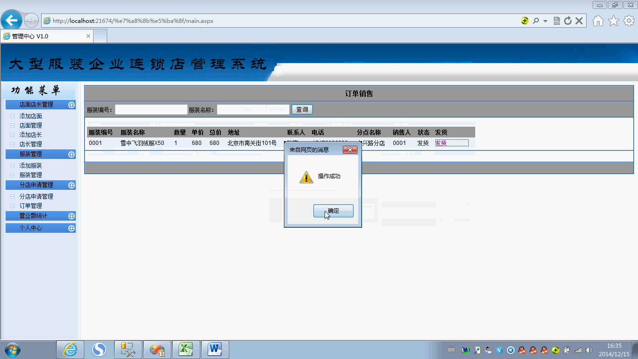Click the power plug tray icon
638x359 pixels.
[x=567, y=350]
